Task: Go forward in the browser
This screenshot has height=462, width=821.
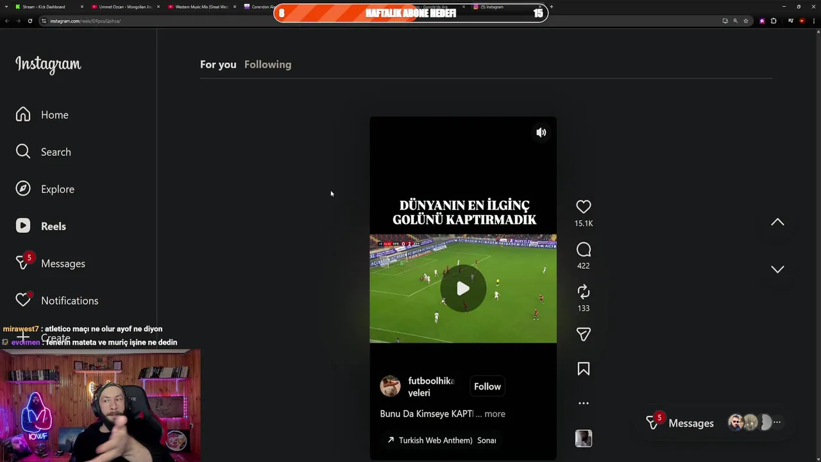Action: pos(18,21)
